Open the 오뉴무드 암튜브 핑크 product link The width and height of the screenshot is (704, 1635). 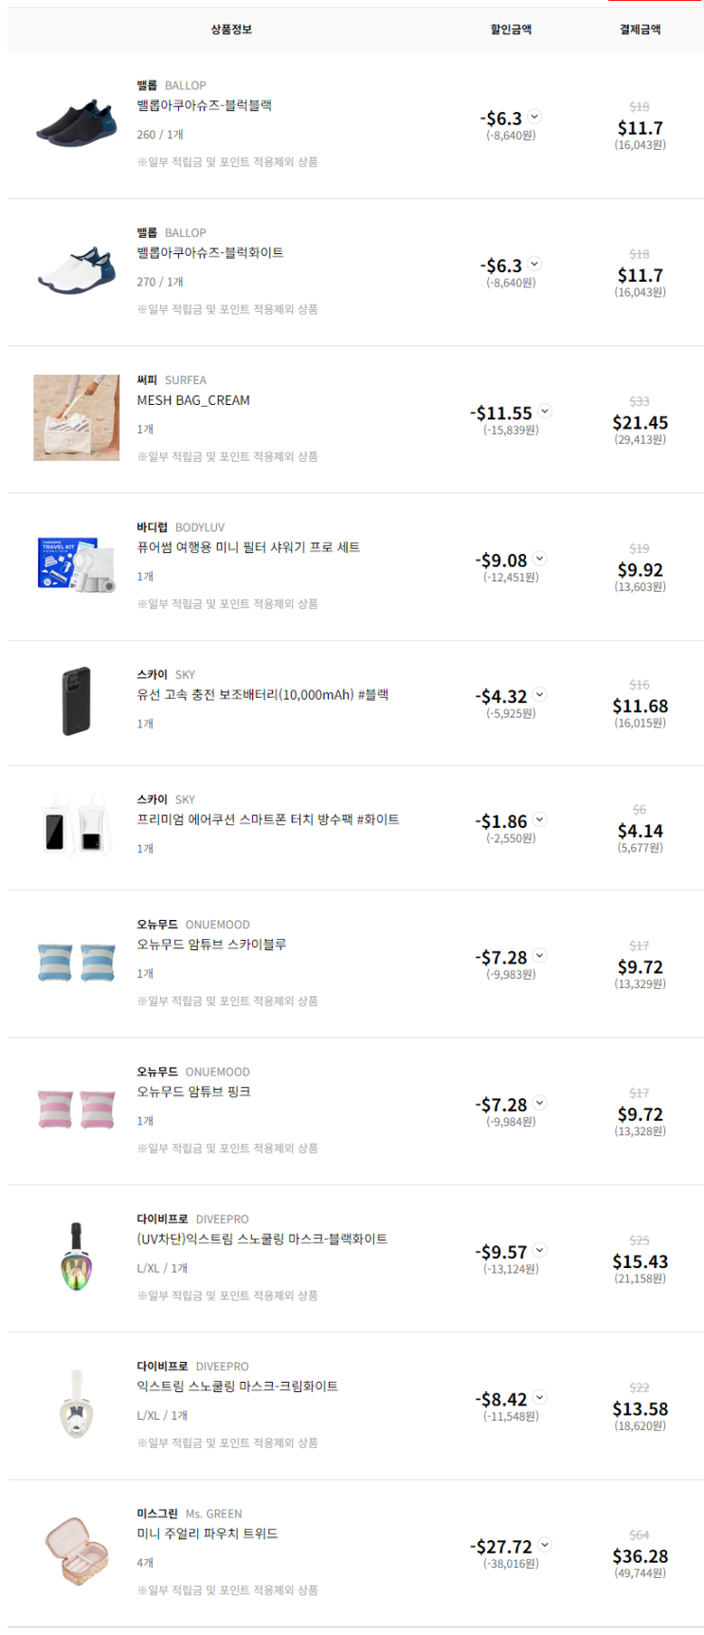tap(193, 1092)
